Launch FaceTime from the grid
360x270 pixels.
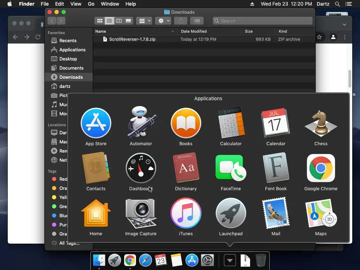(231, 168)
